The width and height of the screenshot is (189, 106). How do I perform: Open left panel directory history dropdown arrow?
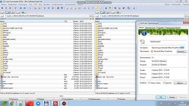pos(93,19)
